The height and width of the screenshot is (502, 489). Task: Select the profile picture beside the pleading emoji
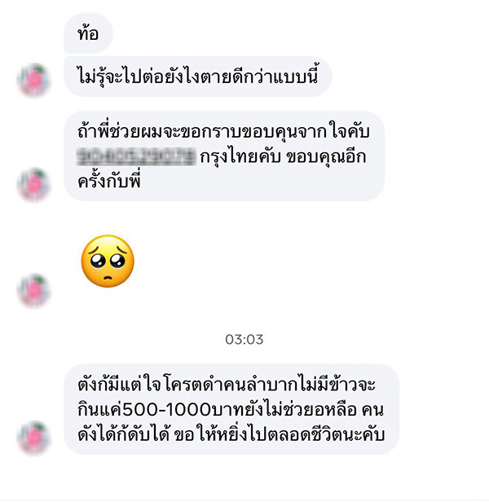[34, 290]
